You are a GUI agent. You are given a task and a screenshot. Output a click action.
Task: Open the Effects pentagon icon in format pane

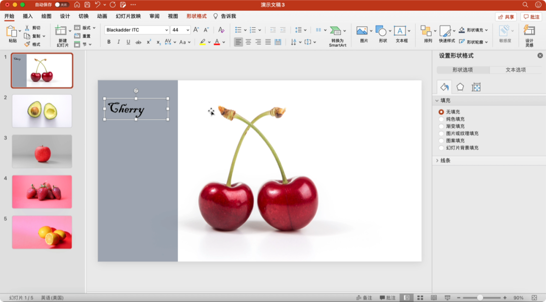click(460, 87)
